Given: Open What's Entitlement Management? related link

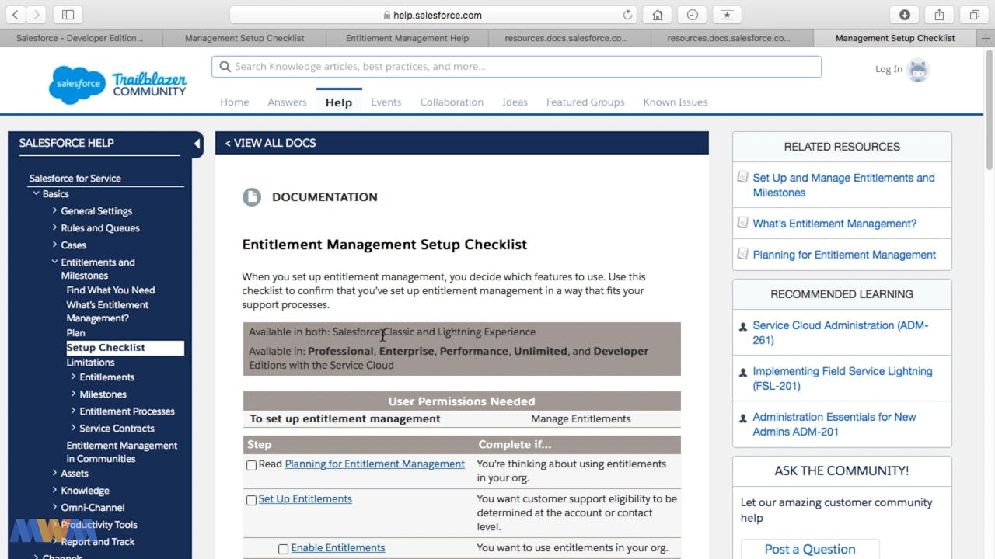Looking at the screenshot, I should 834,224.
